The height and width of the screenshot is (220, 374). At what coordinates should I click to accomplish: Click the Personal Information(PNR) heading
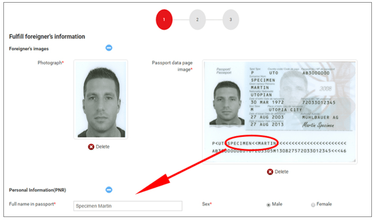click(38, 190)
